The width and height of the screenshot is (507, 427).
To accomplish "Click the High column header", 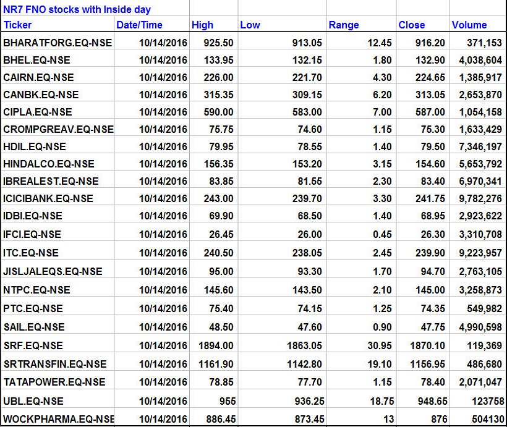I will [202, 25].
